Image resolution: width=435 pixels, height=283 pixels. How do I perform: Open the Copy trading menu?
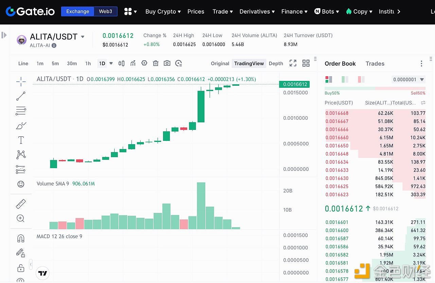[x=359, y=12]
